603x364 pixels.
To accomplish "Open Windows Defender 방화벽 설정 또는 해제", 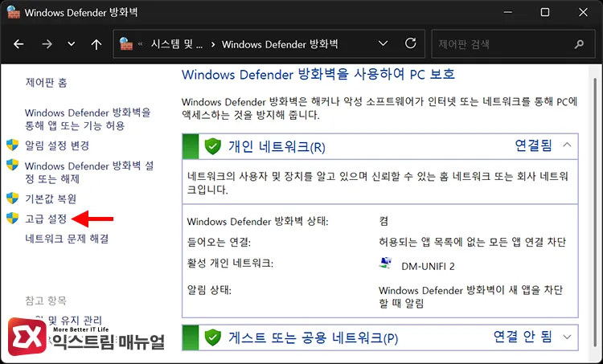I will [x=89, y=172].
